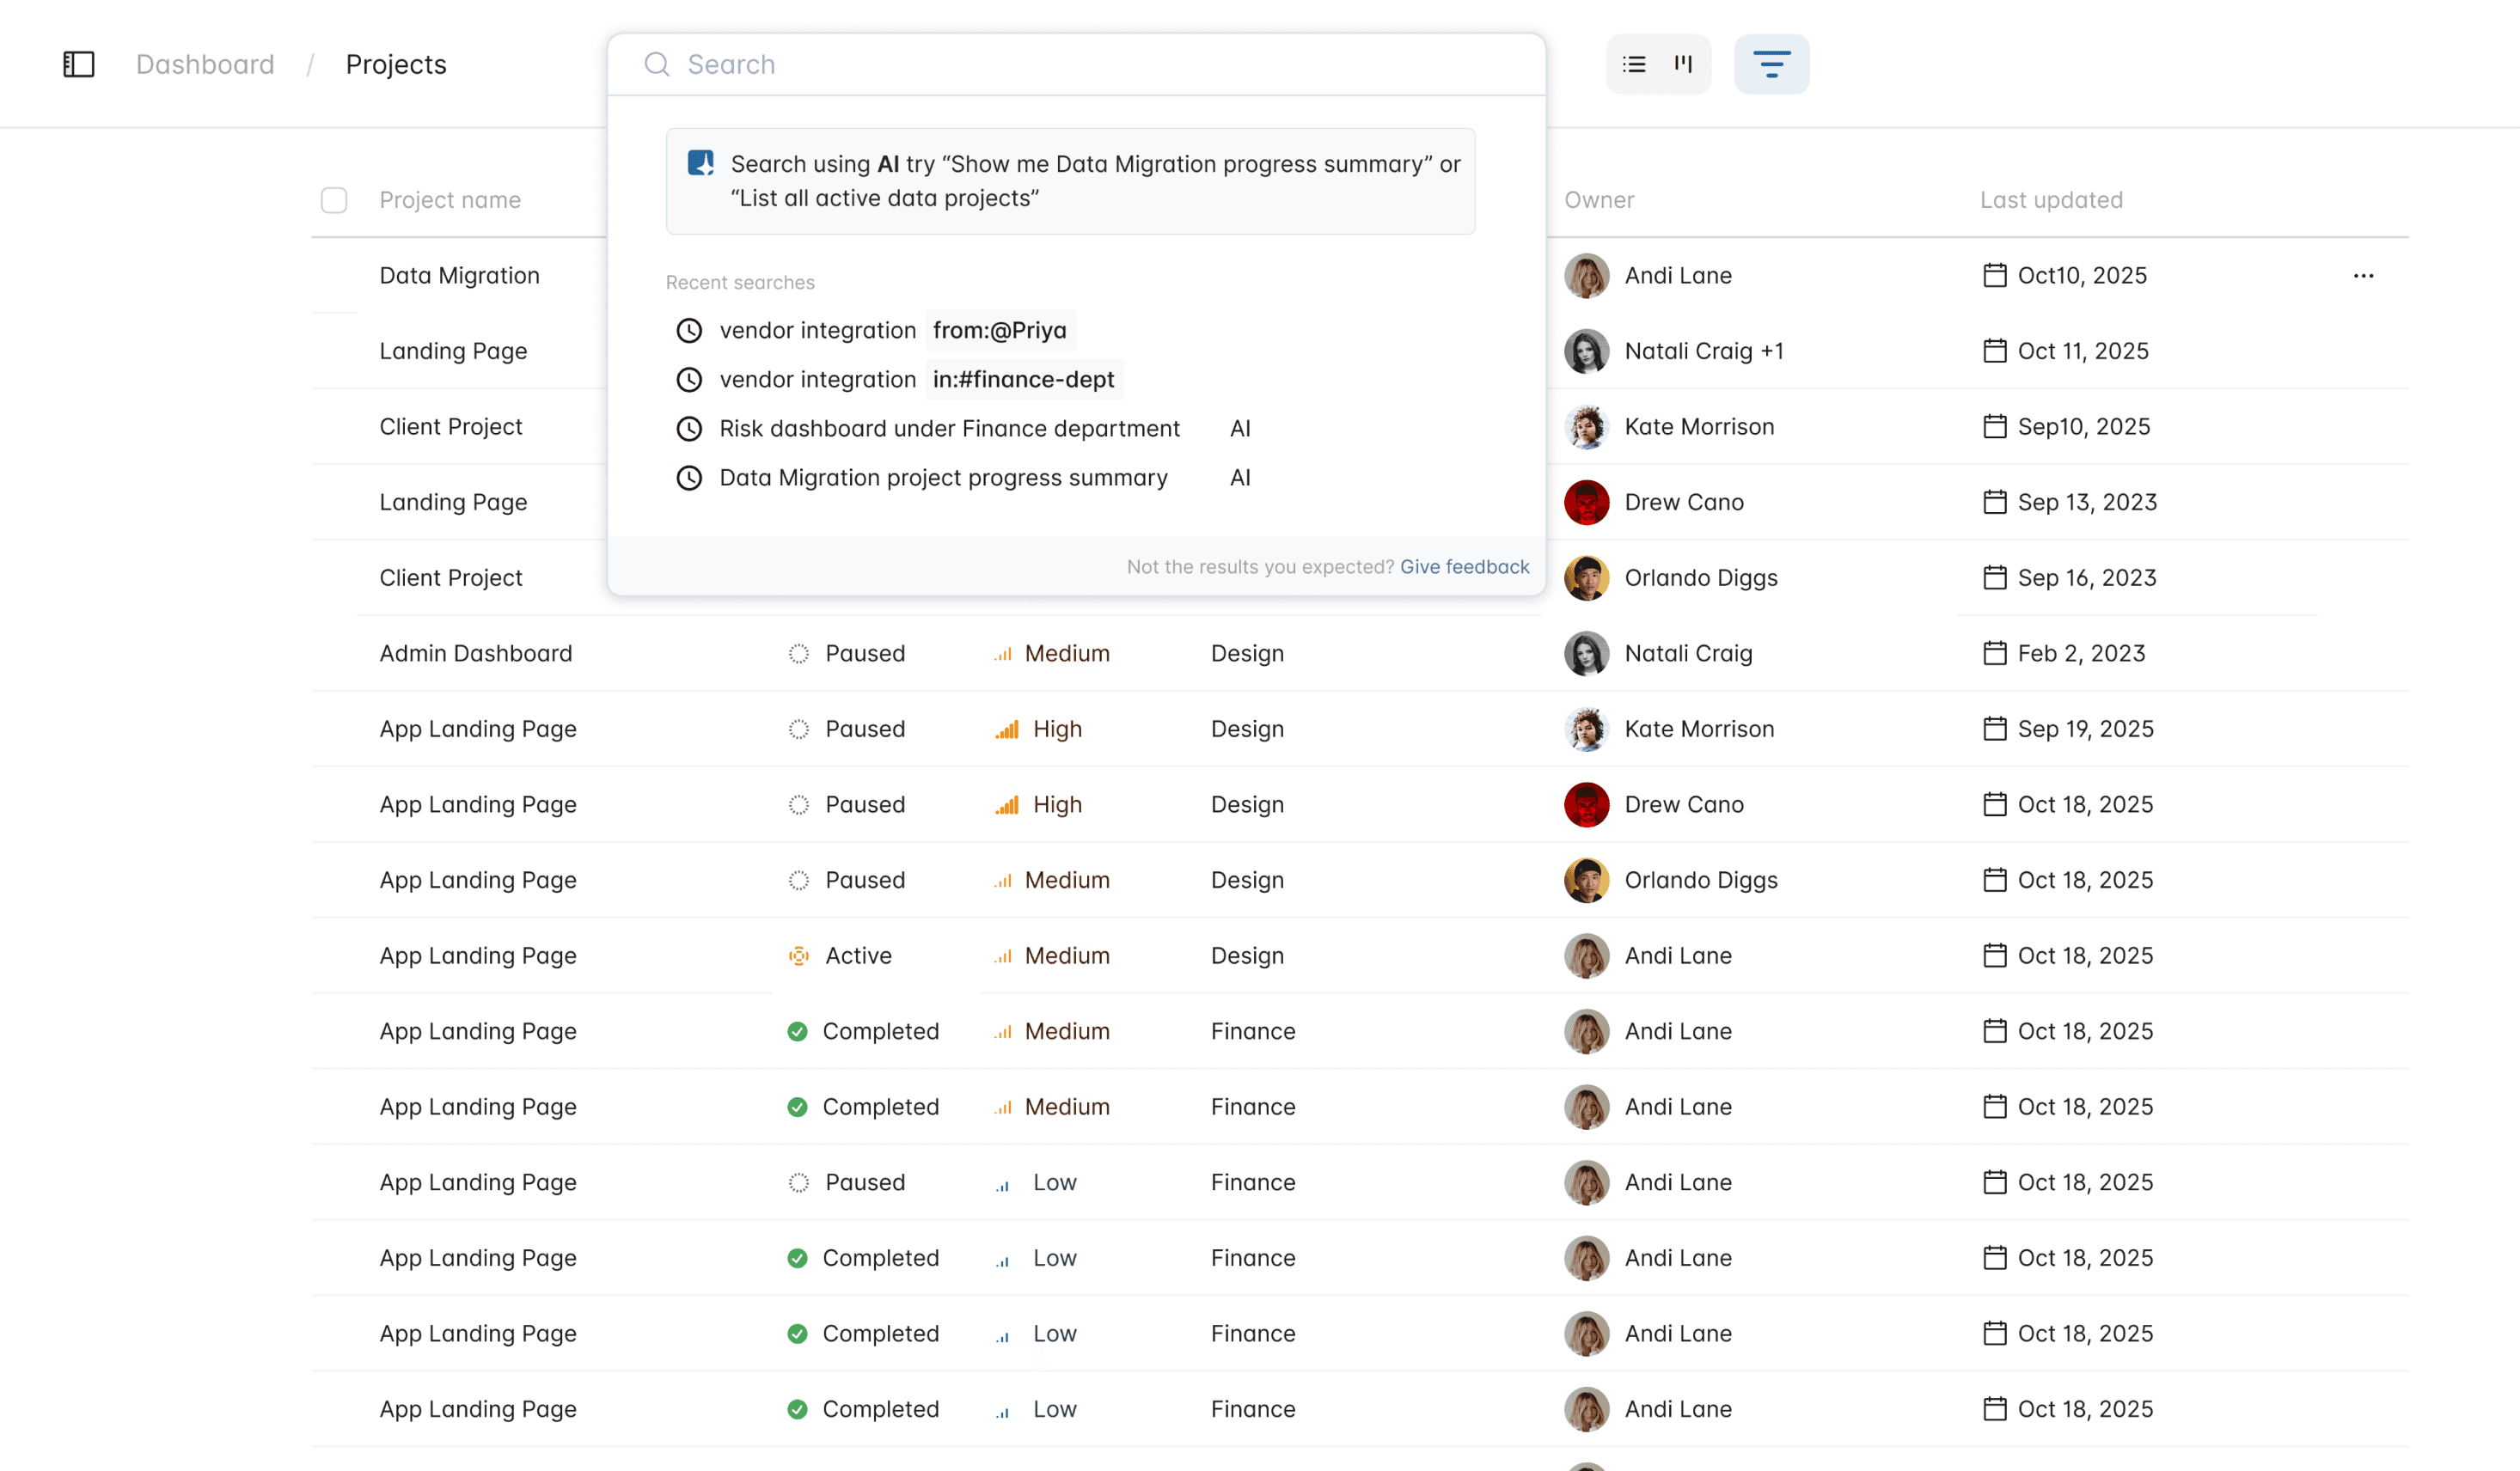Select Risk dashboard under Finance department search
The width and height of the screenshot is (2520, 1471).
tap(949, 428)
